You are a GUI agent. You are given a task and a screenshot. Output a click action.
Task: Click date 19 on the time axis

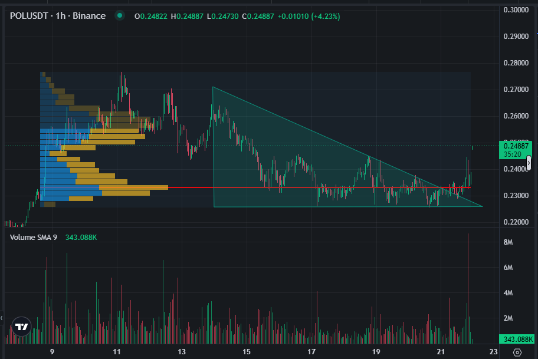click(376, 352)
